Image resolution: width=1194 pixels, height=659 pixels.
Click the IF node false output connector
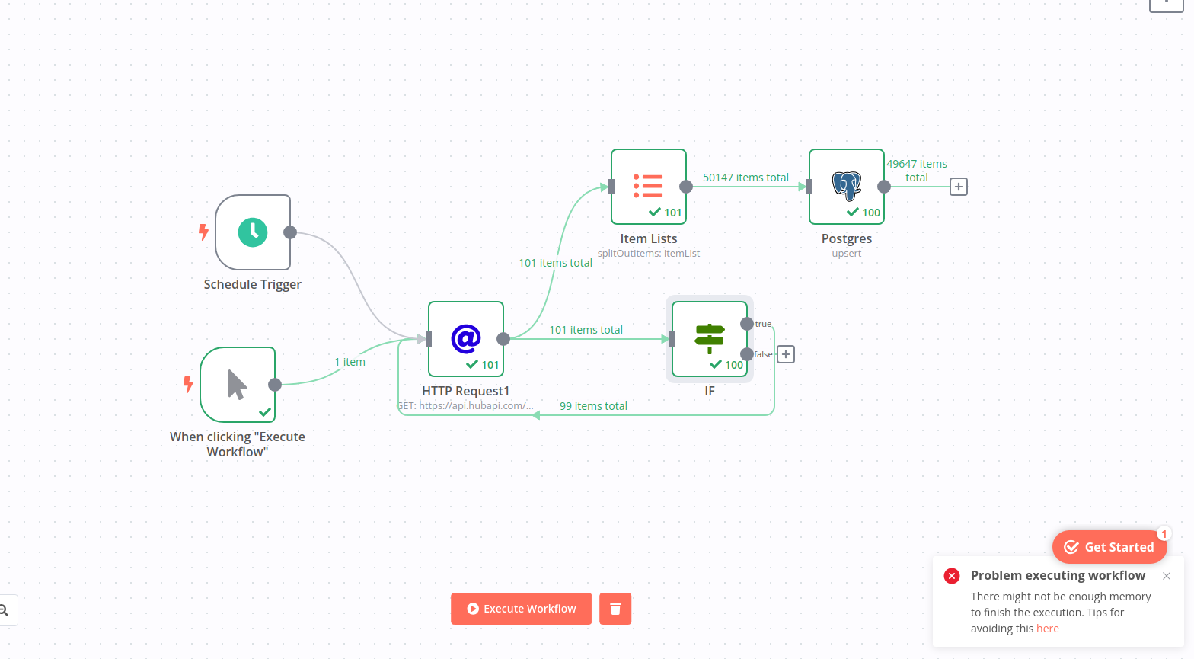click(x=747, y=354)
